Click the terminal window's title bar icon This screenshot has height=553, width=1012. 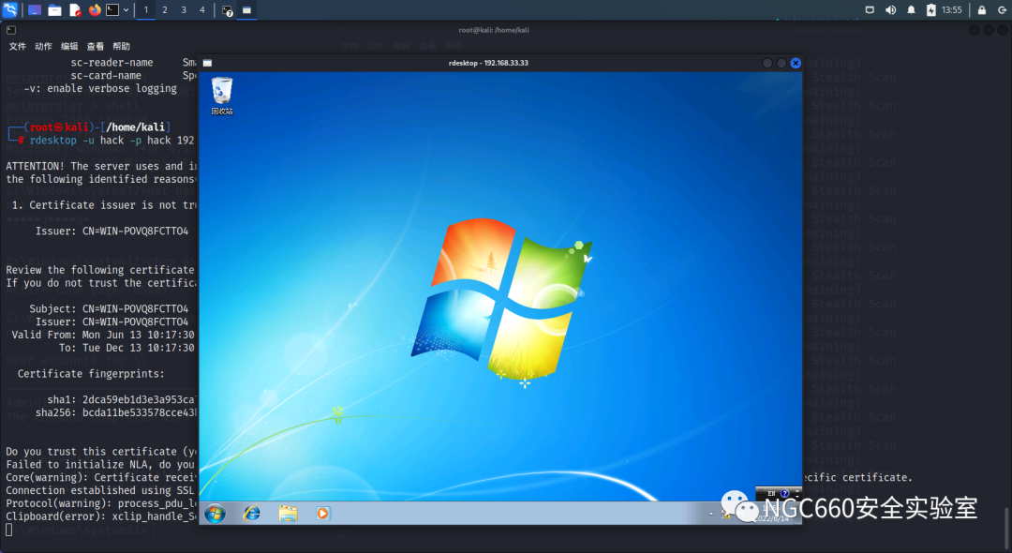tap(11, 30)
